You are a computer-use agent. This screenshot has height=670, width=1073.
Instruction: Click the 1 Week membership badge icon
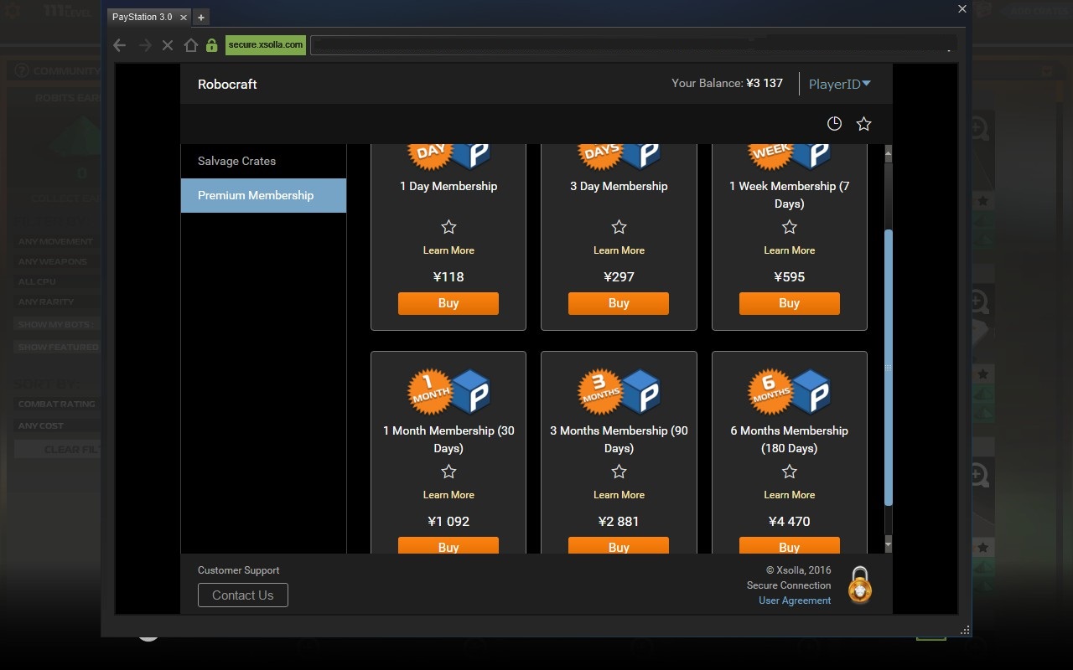pyautogui.click(x=790, y=157)
